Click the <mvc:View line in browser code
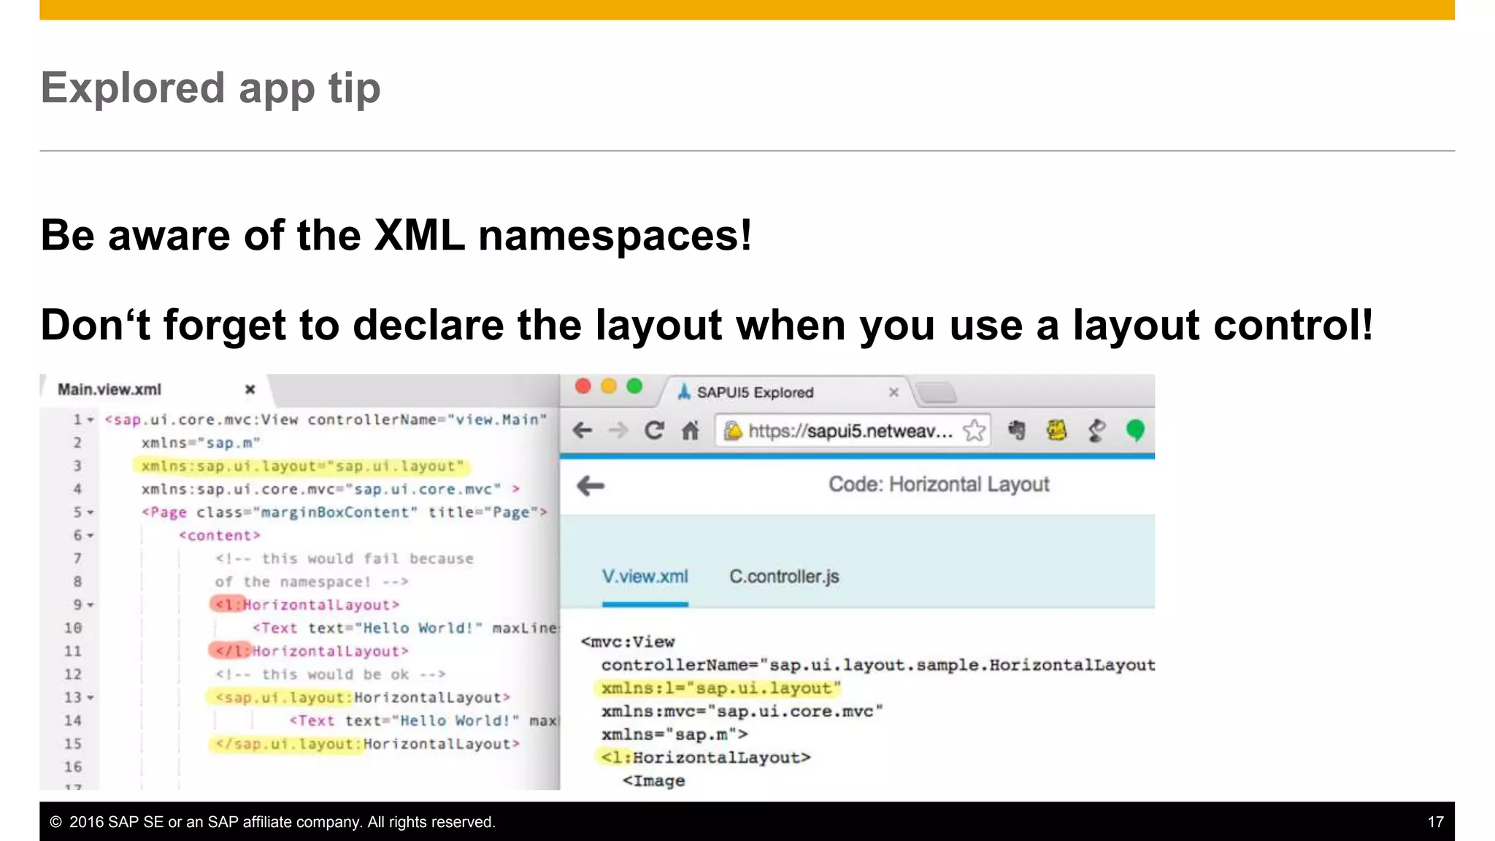Image resolution: width=1495 pixels, height=841 pixels. [628, 642]
